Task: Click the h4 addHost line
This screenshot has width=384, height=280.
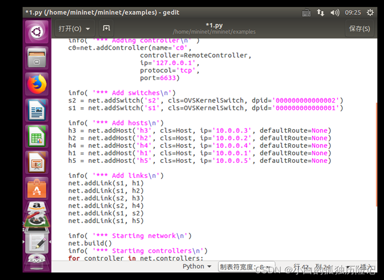Action: (x=200, y=146)
